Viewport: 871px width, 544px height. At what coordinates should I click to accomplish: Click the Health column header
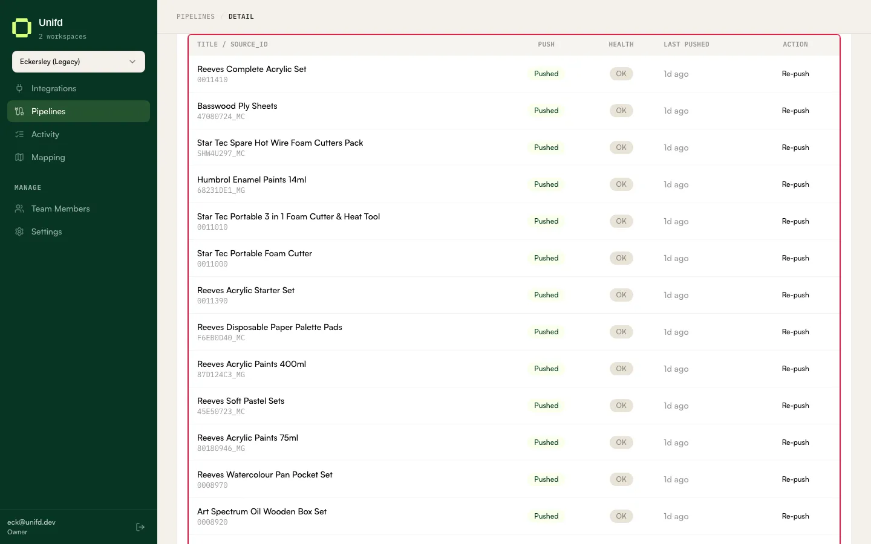pos(621,45)
